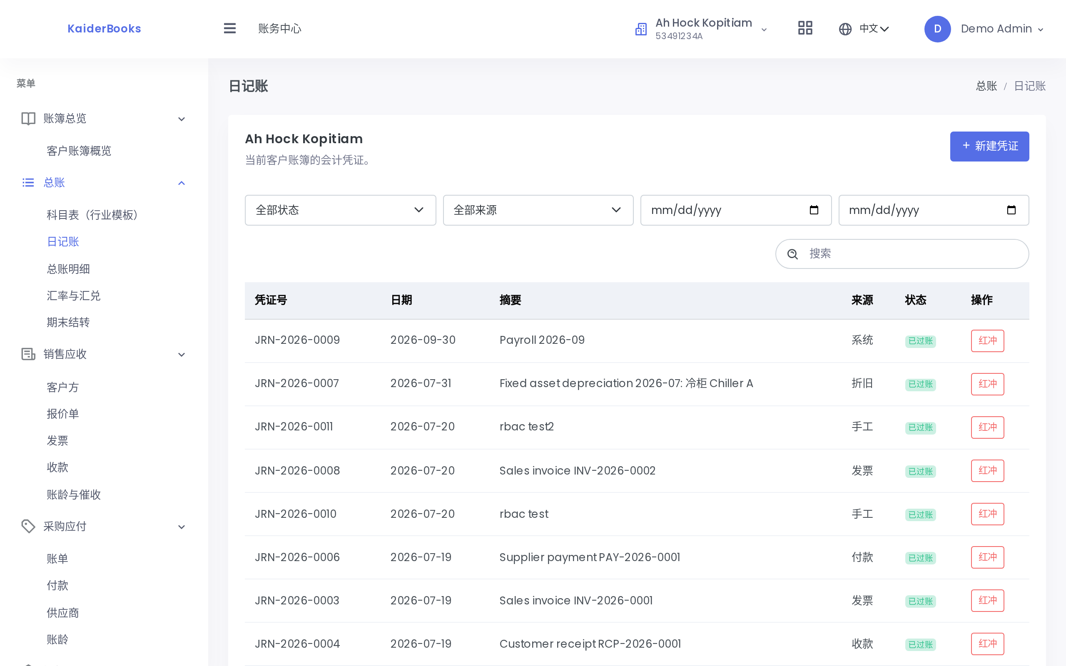Click 总账 breadcrumb link
Screen dimensions: 1066x666
(x=986, y=86)
